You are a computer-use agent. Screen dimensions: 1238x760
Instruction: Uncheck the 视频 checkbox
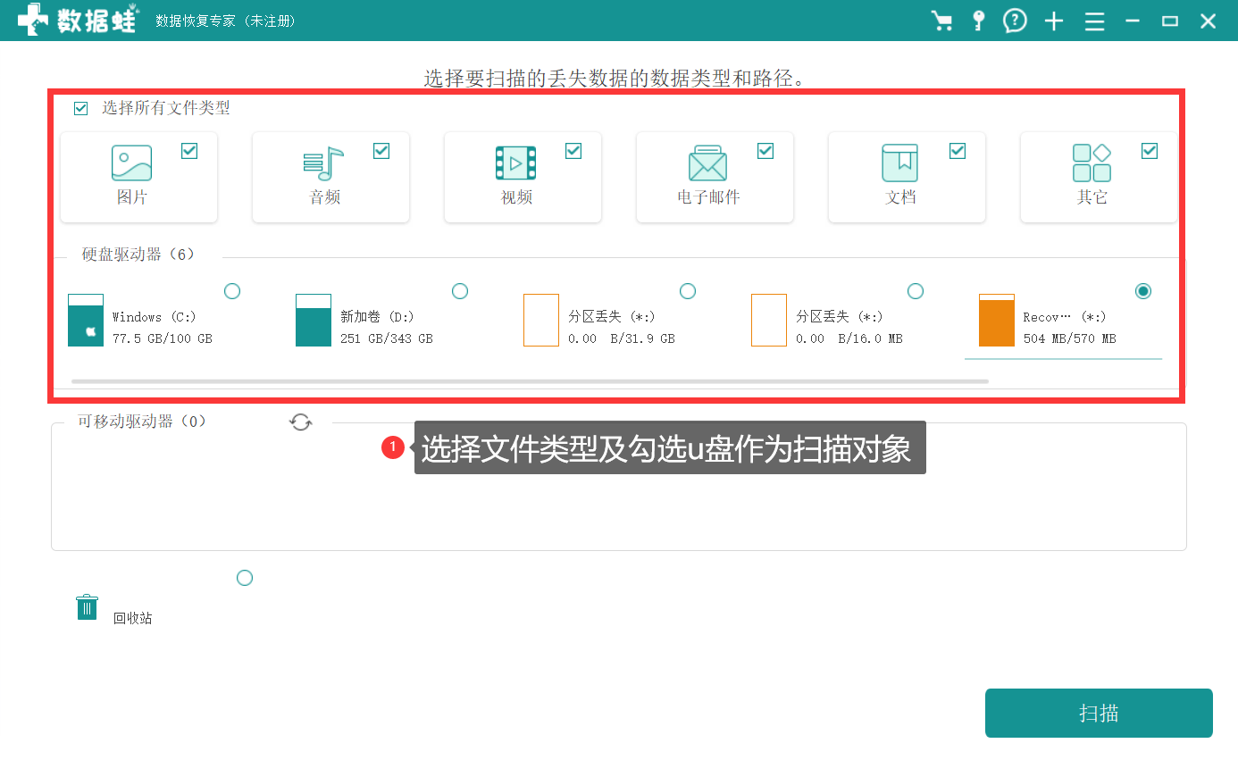[x=573, y=151]
